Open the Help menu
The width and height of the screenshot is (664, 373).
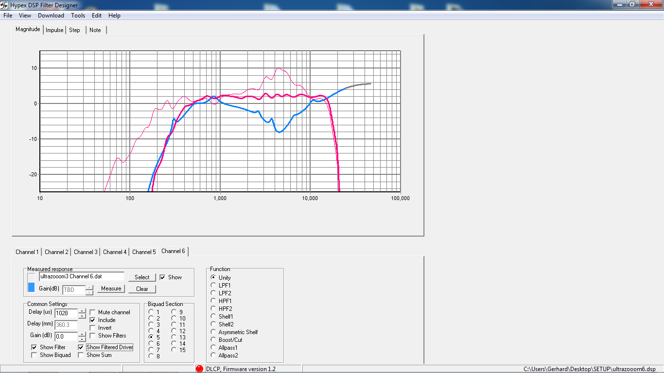[114, 16]
